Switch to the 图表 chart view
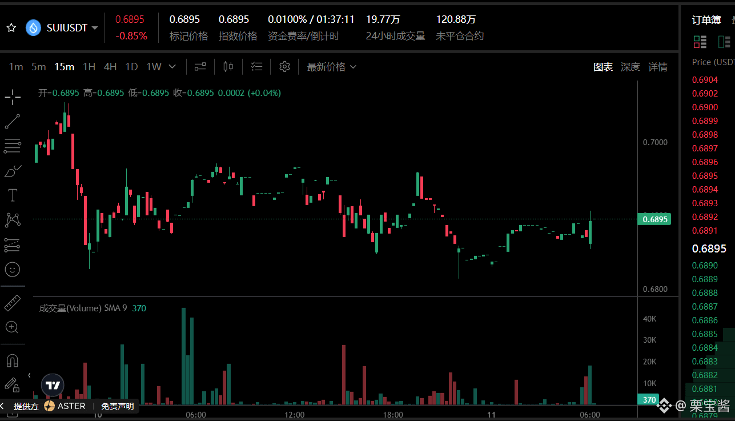This screenshot has width=735, height=421. (603, 67)
